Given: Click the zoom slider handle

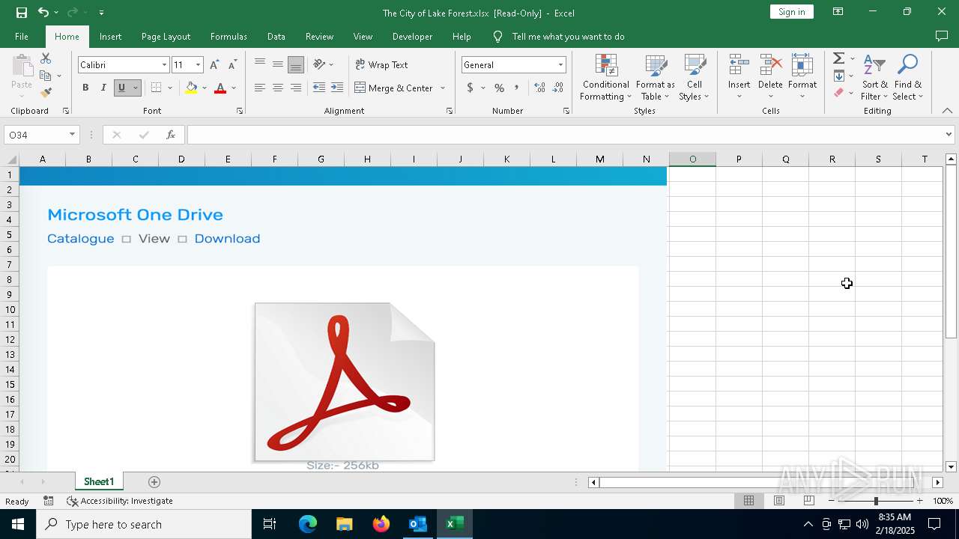Looking at the screenshot, I should click(875, 501).
